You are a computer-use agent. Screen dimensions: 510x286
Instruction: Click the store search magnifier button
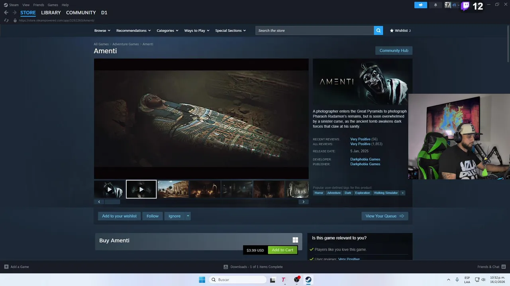pyautogui.click(x=379, y=31)
